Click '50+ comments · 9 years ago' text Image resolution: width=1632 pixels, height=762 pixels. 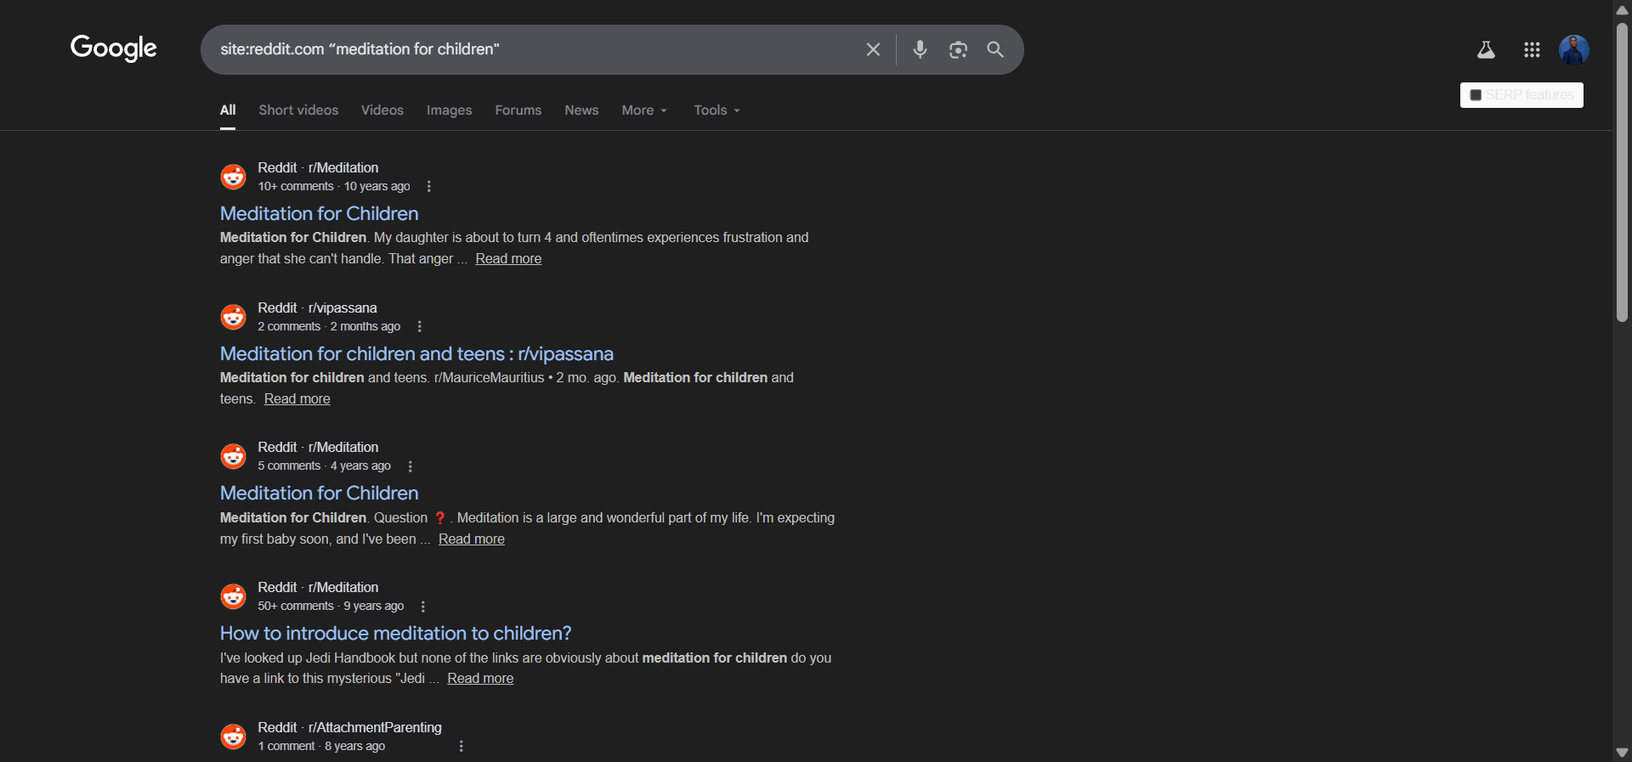click(x=331, y=607)
